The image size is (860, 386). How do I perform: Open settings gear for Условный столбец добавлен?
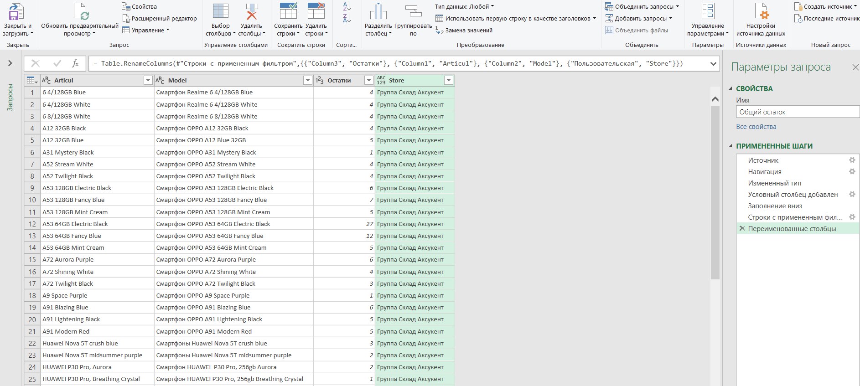point(852,194)
